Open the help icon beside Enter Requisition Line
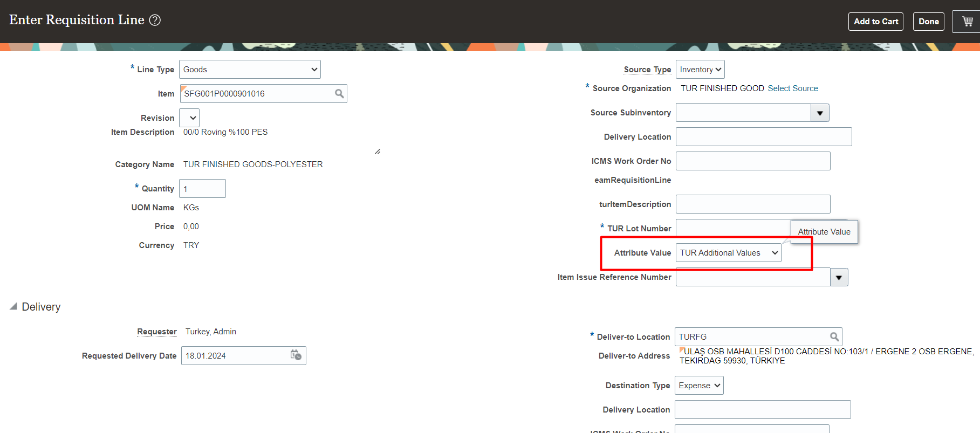Image resolution: width=980 pixels, height=433 pixels. coord(155,20)
